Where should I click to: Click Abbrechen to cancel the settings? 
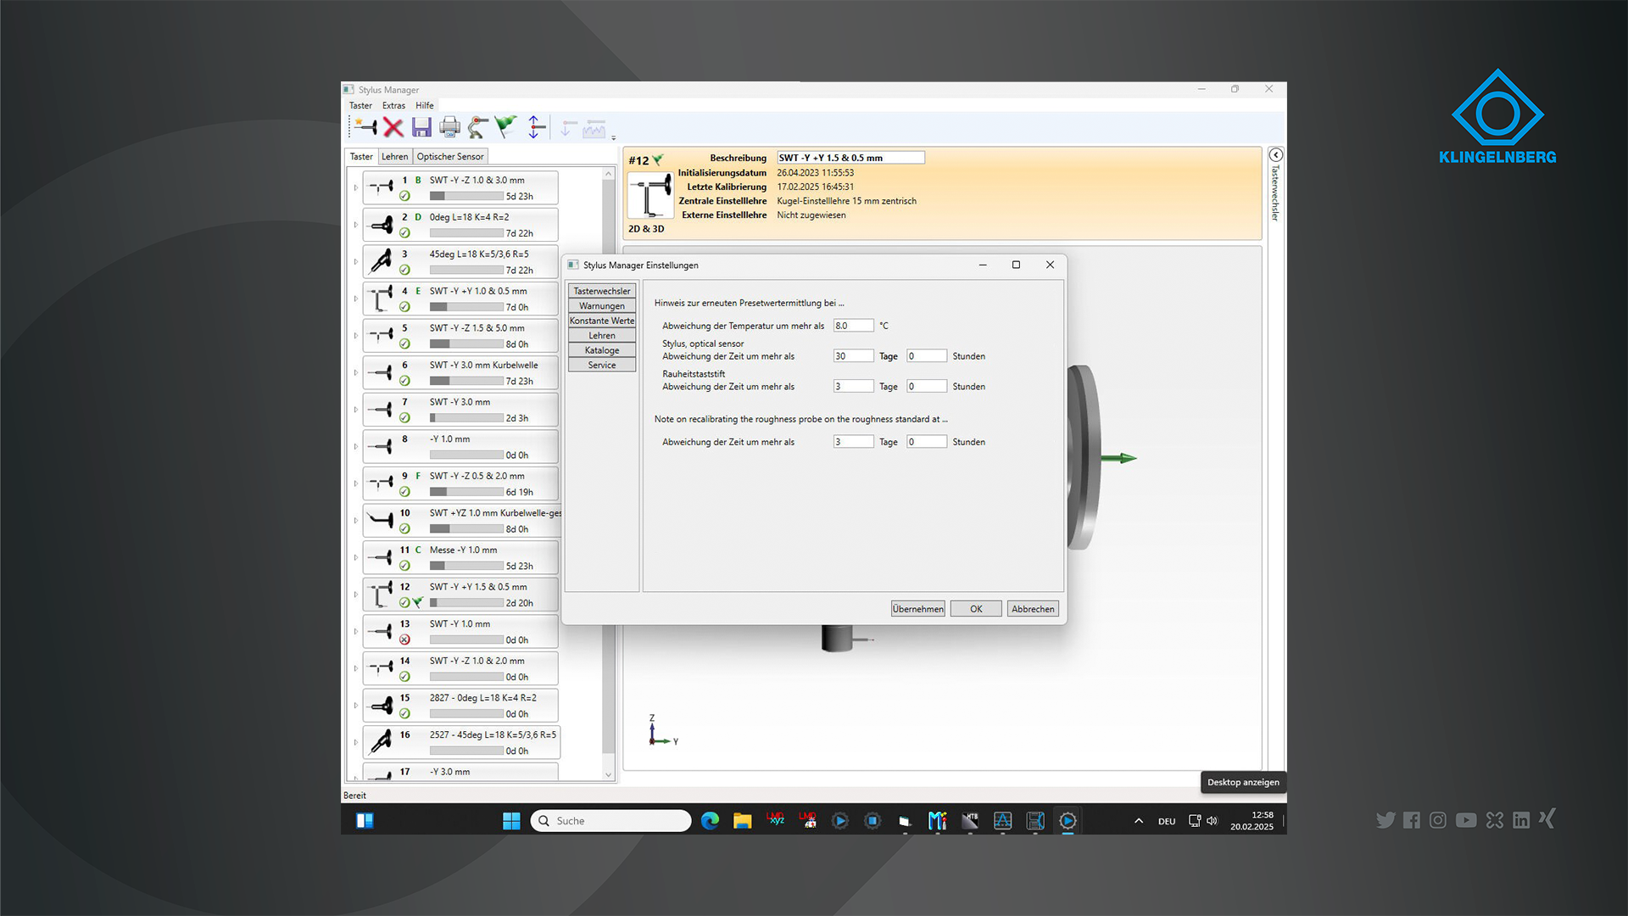[1033, 609]
